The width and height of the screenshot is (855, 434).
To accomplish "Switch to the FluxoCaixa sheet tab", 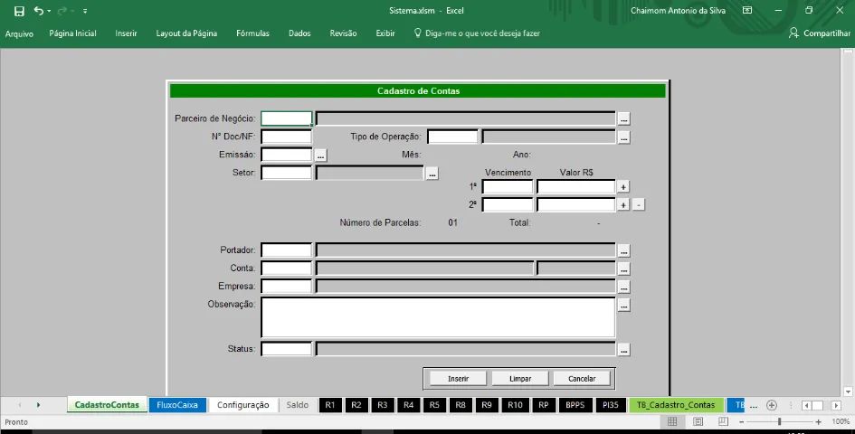I will (177, 405).
